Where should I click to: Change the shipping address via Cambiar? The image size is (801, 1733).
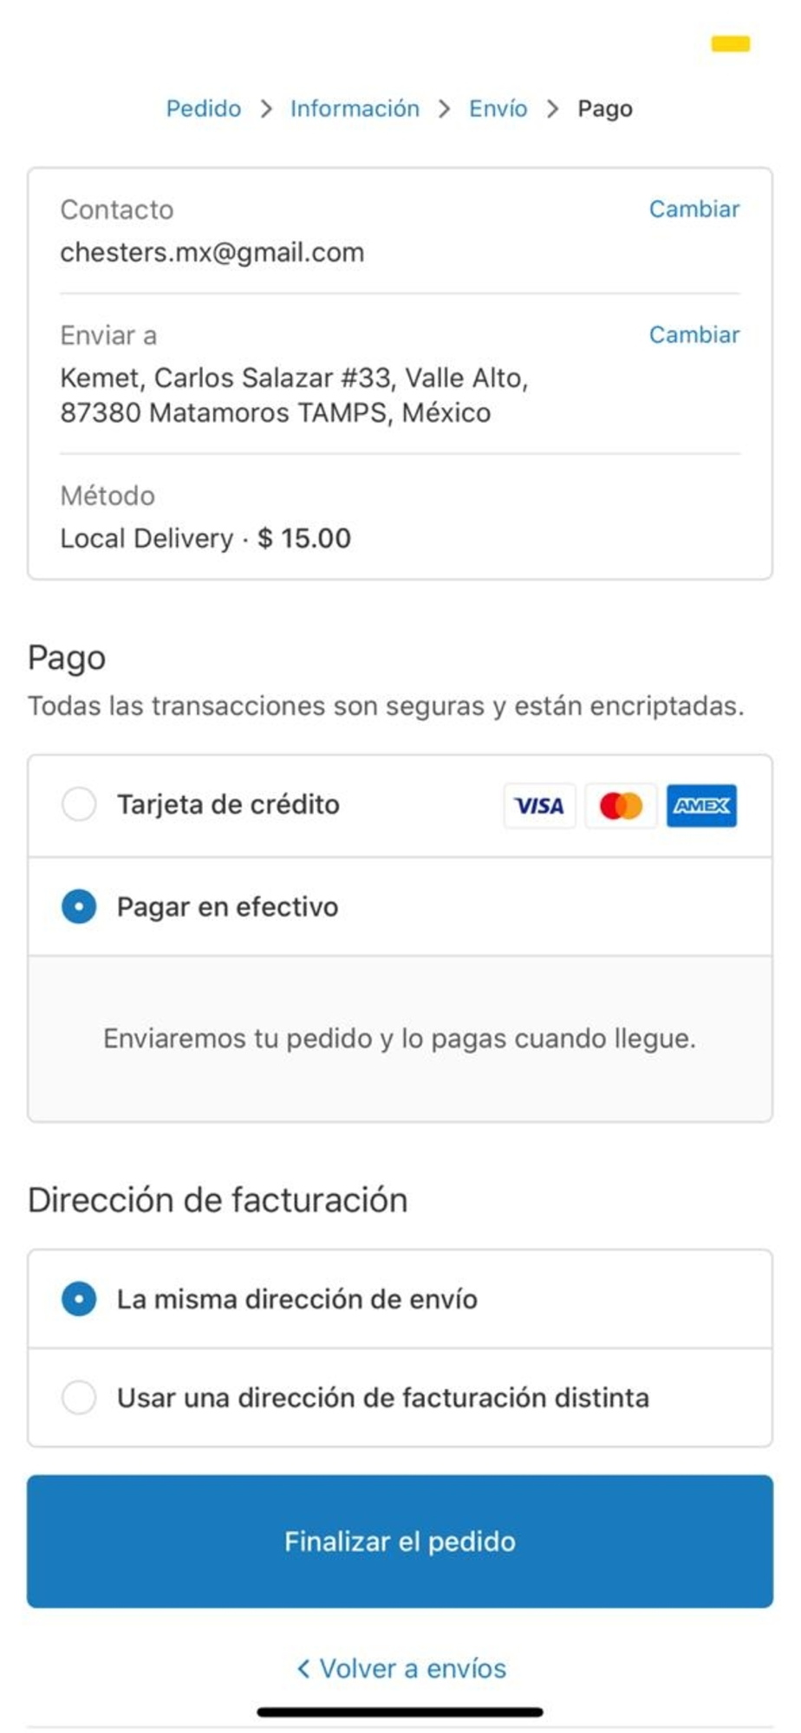[694, 334]
